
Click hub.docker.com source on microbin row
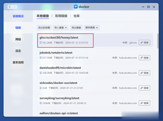click(x=128, y=73)
